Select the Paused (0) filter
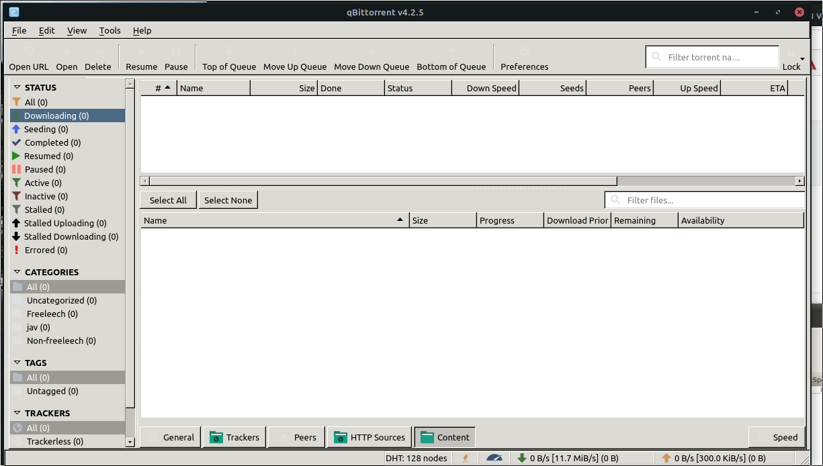 (x=67, y=169)
